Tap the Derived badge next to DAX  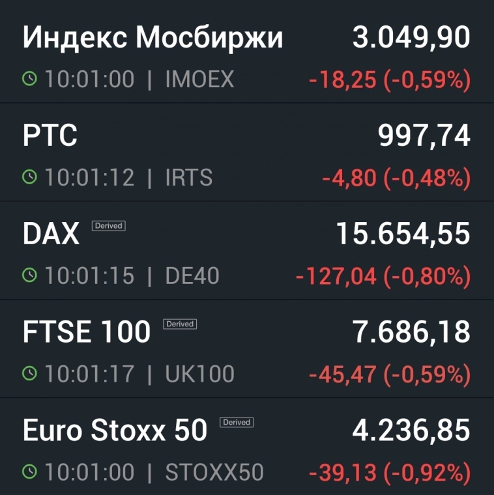[108, 226]
